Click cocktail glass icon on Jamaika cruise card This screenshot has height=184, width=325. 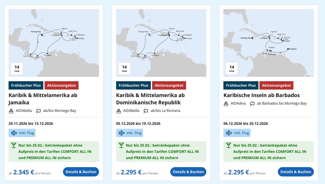pyautogui.click(x=13, y=145)
